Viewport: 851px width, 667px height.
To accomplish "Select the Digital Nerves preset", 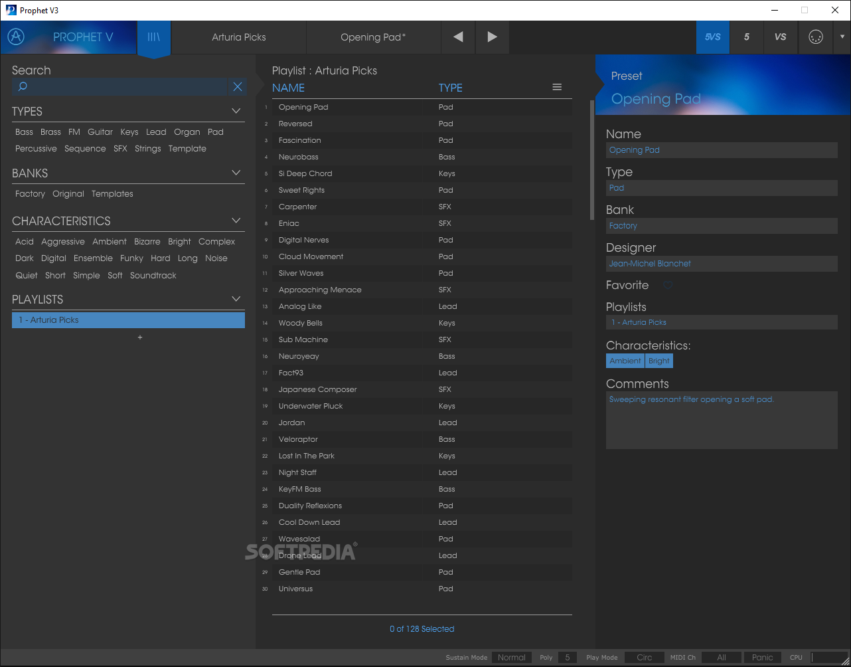I will [x=422, y=240].
